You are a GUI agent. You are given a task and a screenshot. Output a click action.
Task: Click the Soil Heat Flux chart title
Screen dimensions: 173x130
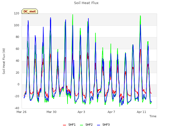[86, 3]
